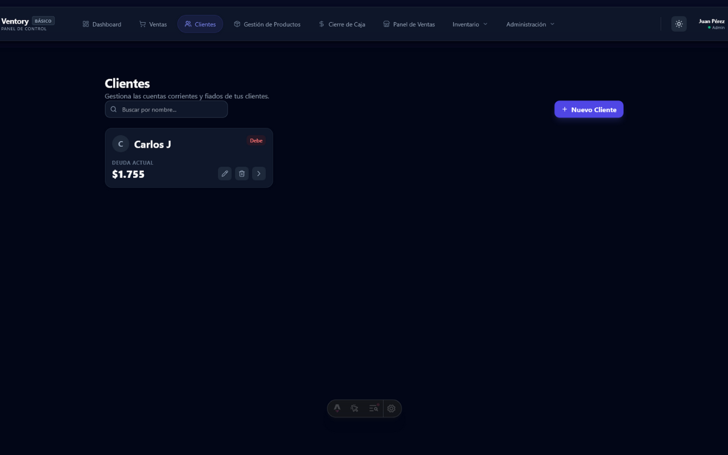Activate the Inspect cursor tool
728x455 pixels.
click(355, 408)
